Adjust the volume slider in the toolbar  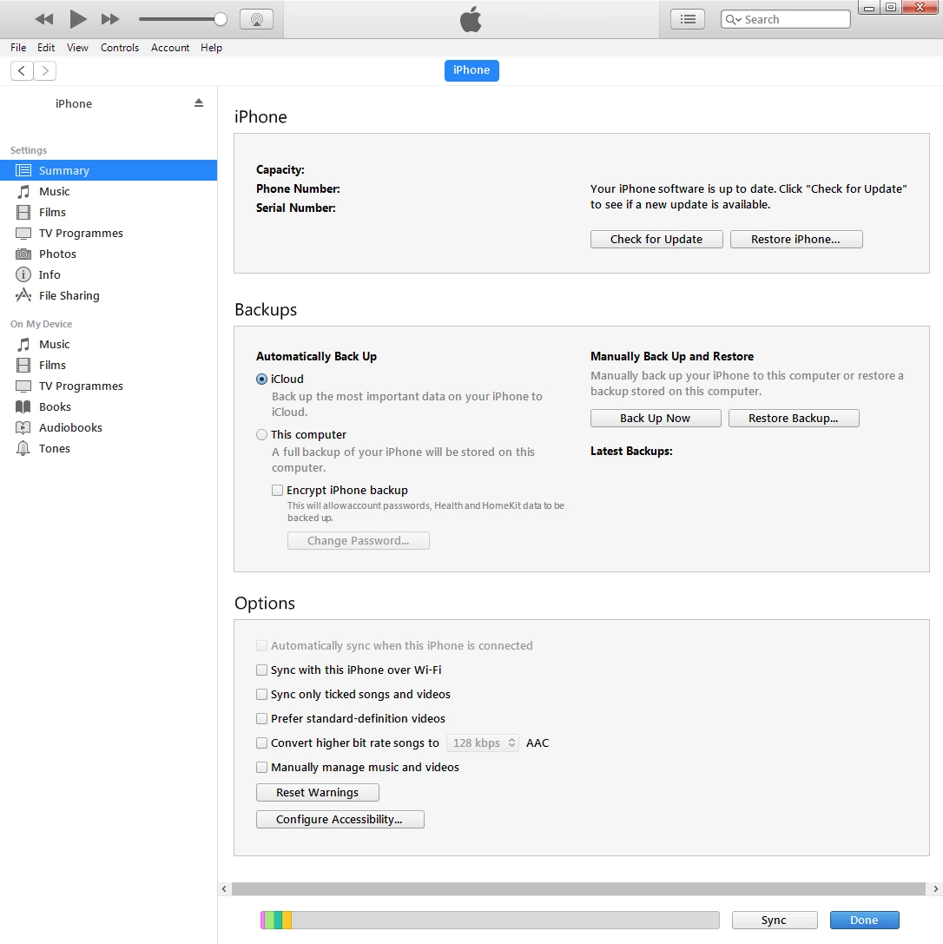coord(221,18)
